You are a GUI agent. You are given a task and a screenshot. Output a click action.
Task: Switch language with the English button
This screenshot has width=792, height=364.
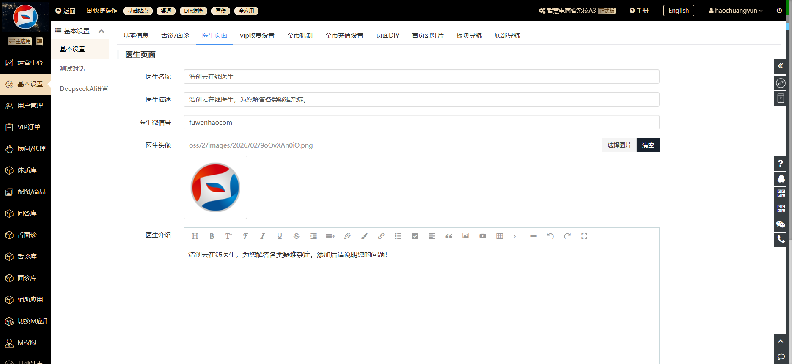[x=679, y=11]
